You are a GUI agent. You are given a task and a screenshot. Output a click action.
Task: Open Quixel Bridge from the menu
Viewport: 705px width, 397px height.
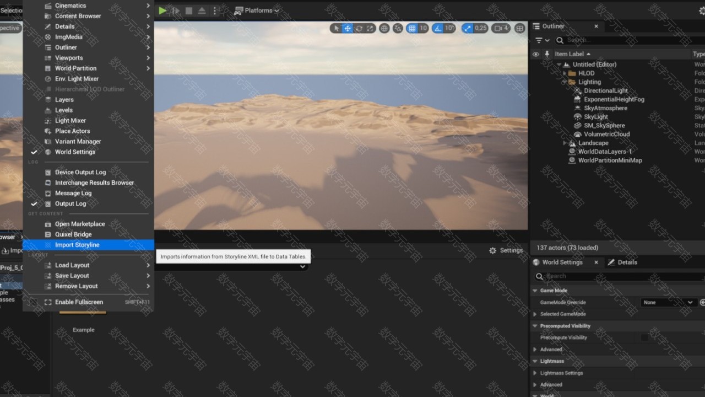pyautogui.click(x=73, y=234)
